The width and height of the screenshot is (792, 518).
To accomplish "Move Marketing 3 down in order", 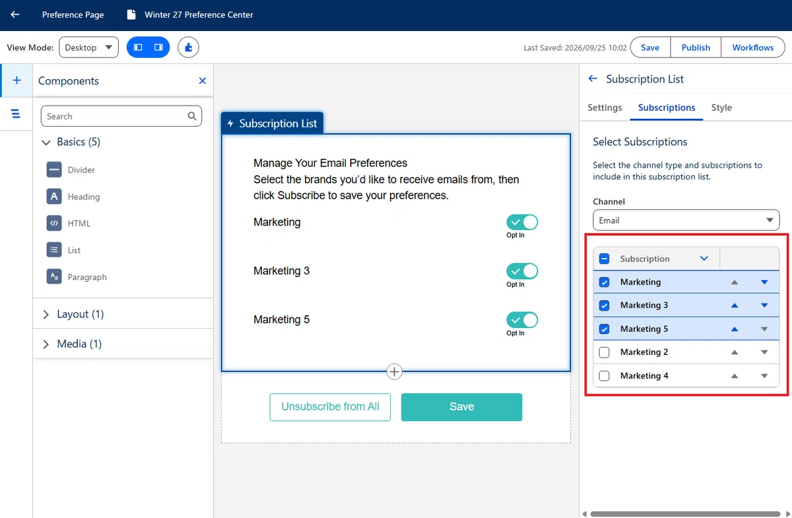I will 764,306.
